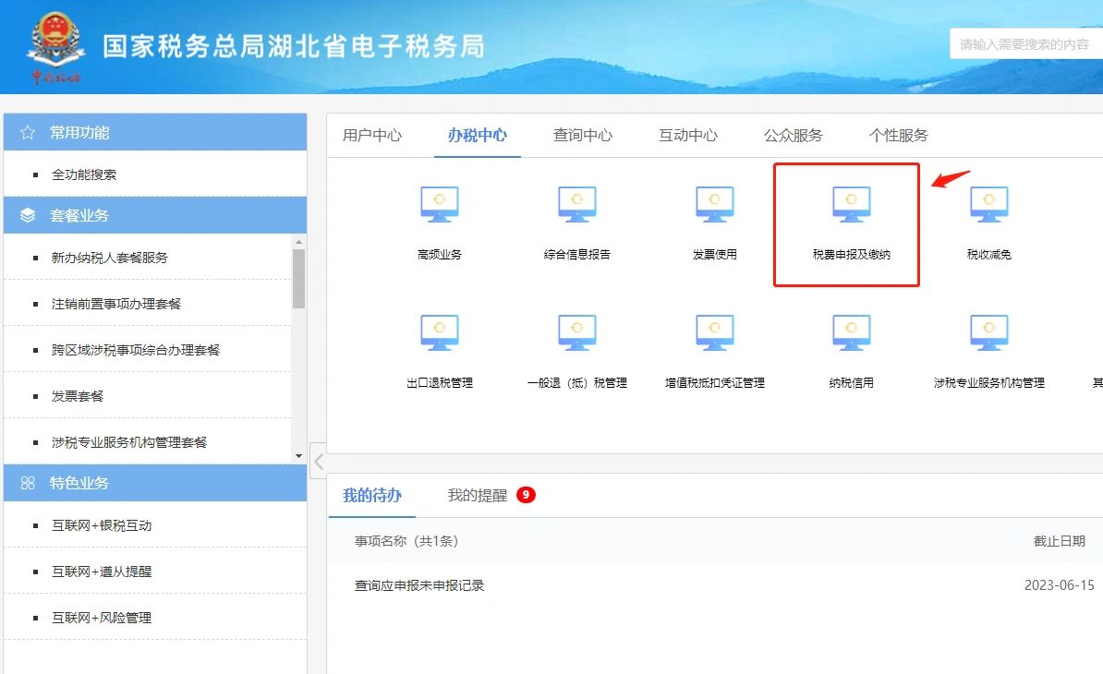Switch to the 公众服务 tab
The width and height of the screenshot is (1103, 674).
point(794,135)
